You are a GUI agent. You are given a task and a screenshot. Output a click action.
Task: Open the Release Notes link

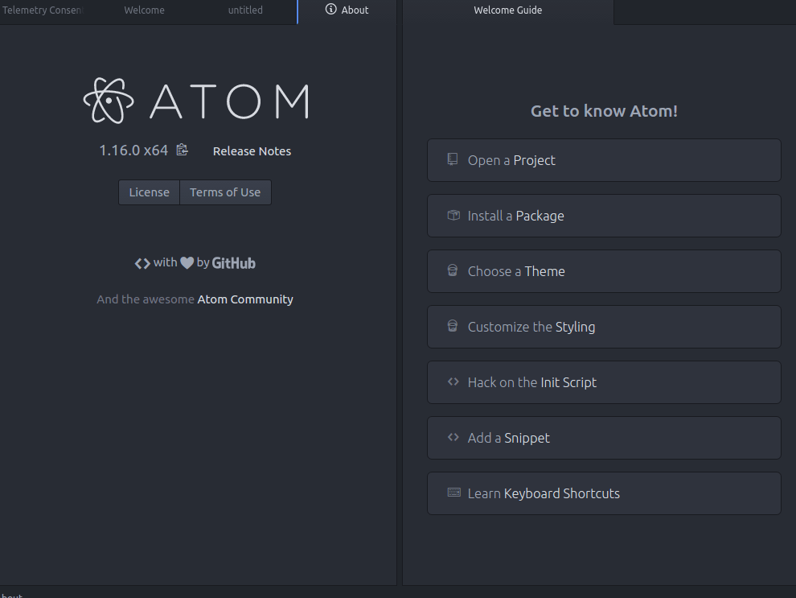click(x=252, y=151)
